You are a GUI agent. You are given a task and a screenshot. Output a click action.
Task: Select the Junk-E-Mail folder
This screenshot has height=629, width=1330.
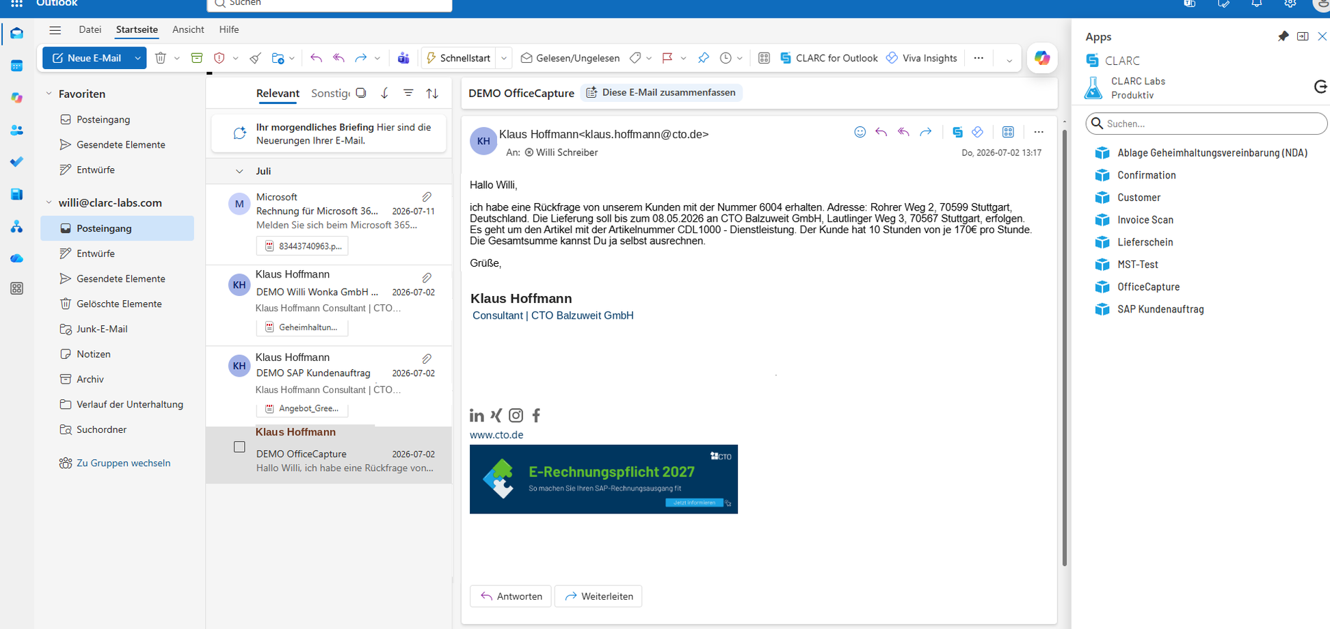point(102,329)
